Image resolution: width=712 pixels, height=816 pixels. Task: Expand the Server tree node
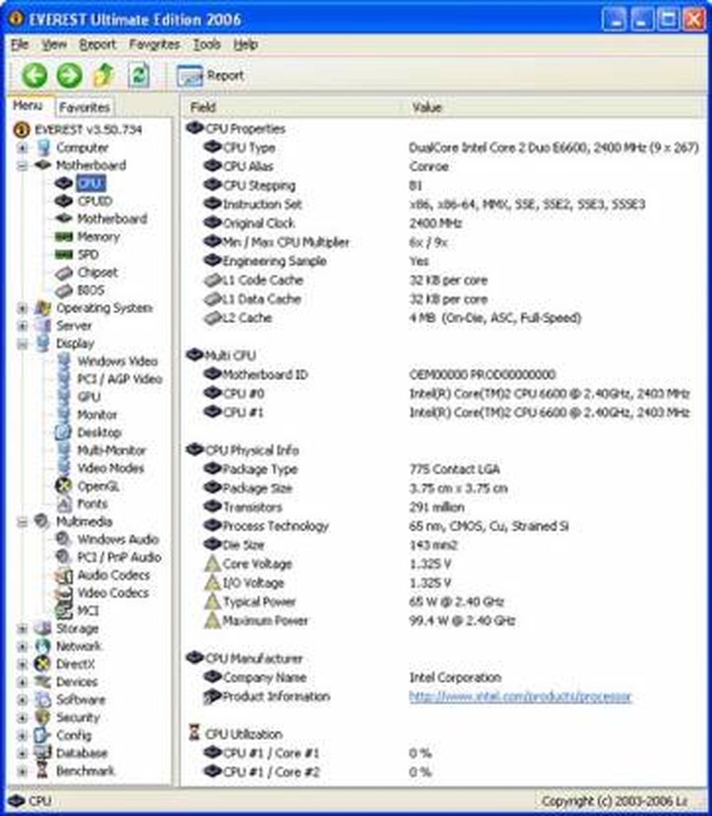coord(22,326)
